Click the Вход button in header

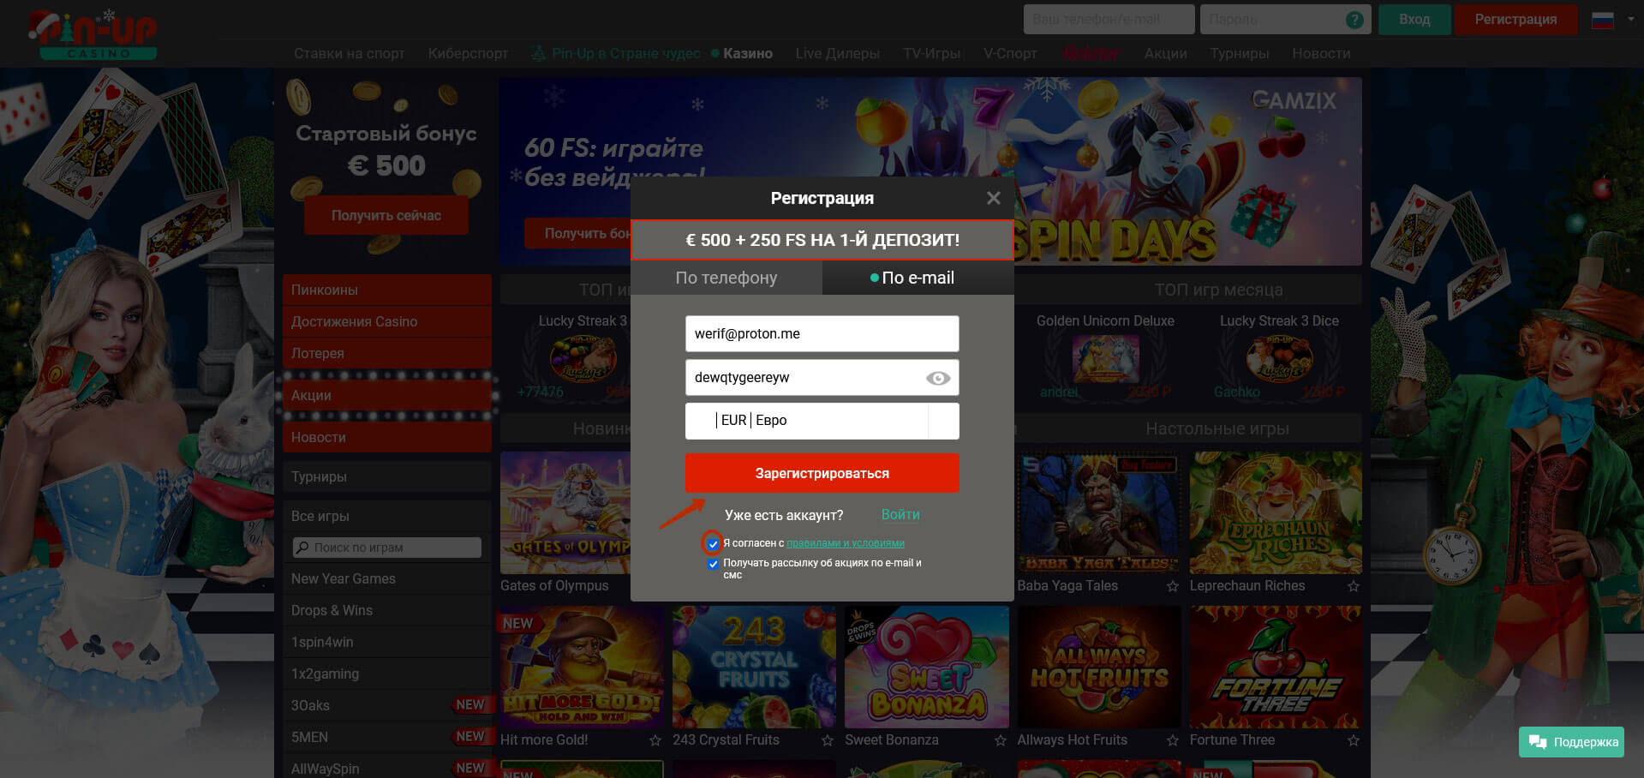click(1414, 19)
